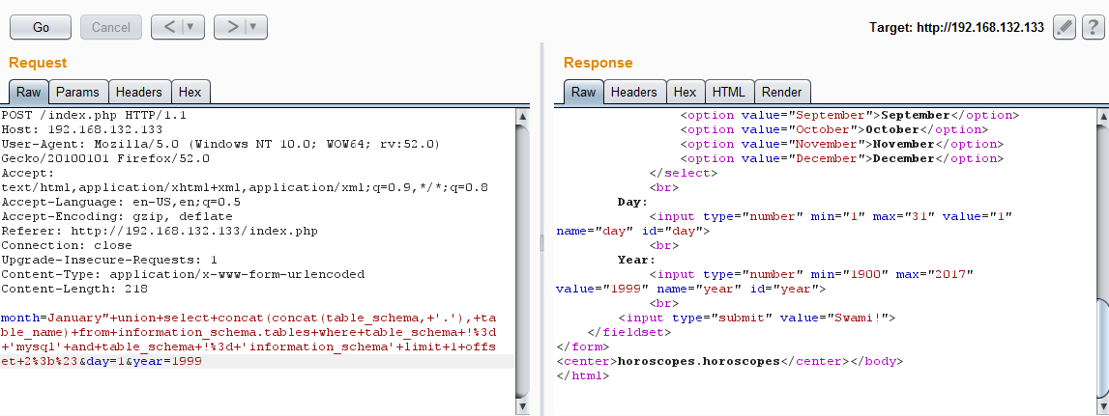The image size is (1109, 416).
Task: Click the '</select>' closing tag in response
Action: 684,173
